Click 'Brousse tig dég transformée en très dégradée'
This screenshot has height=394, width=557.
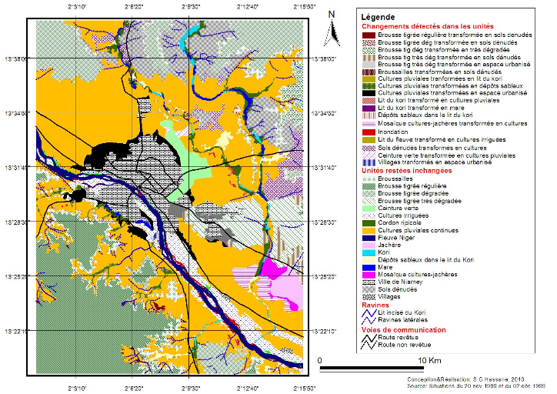click(x=444, y=50)
